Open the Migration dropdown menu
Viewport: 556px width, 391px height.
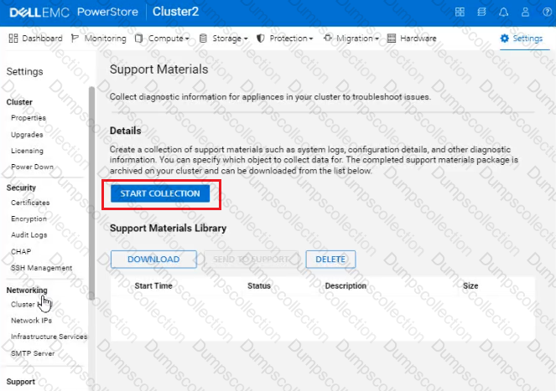[351, 39]
